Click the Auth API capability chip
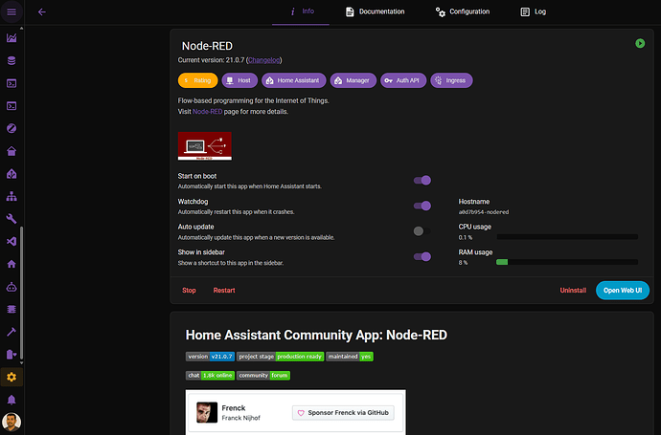 click(x=403, y=80)
